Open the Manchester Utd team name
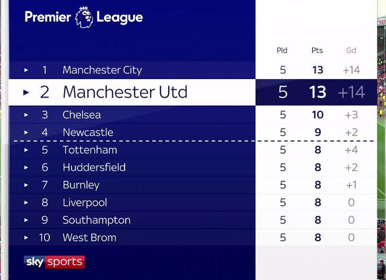 tap(125, 92)
